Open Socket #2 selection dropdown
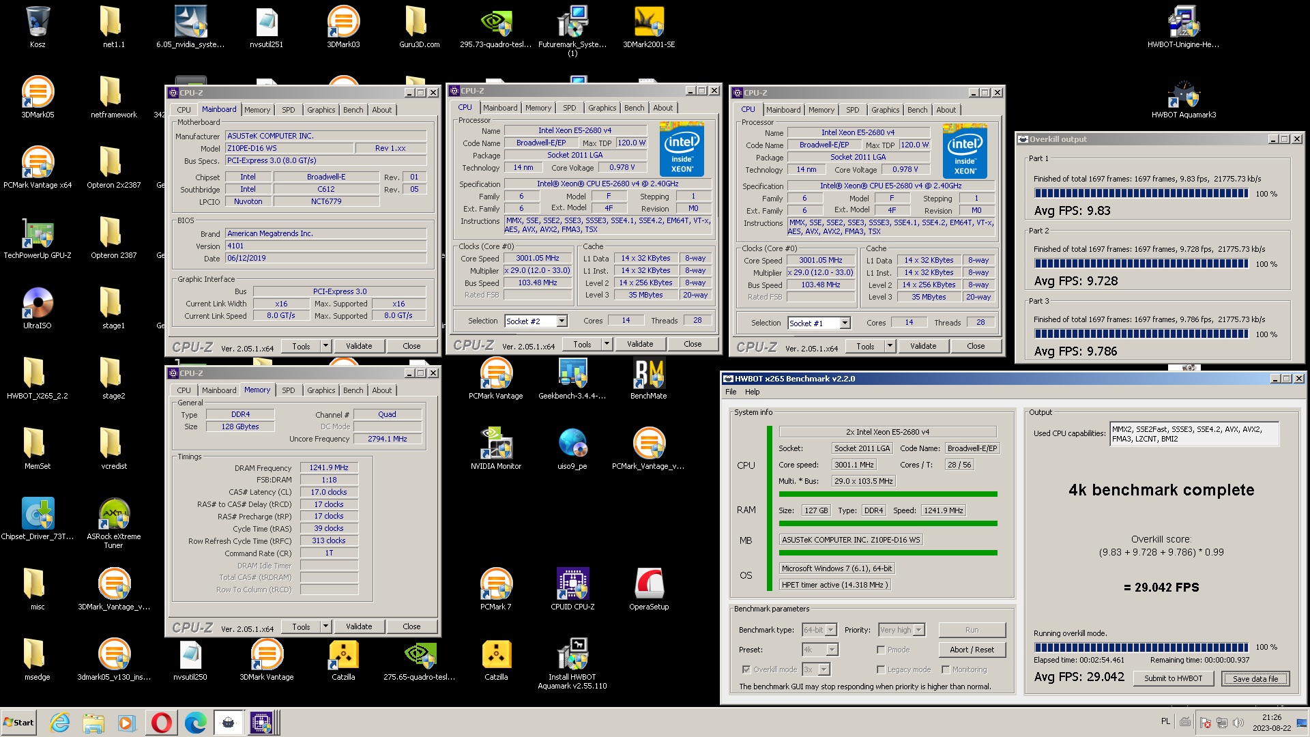Viewport: 1310px width, 737px height. pos(562,321)
